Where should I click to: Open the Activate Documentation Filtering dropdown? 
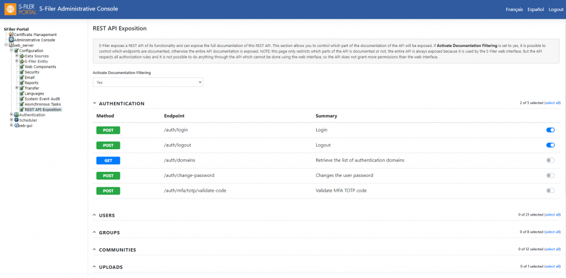(148, 82)
